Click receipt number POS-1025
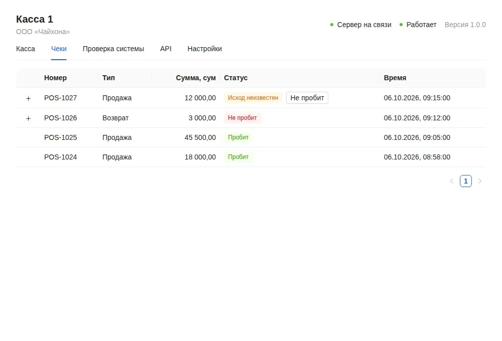The width and height of the screenshot is (502, 341). click(x=61, y=137)
